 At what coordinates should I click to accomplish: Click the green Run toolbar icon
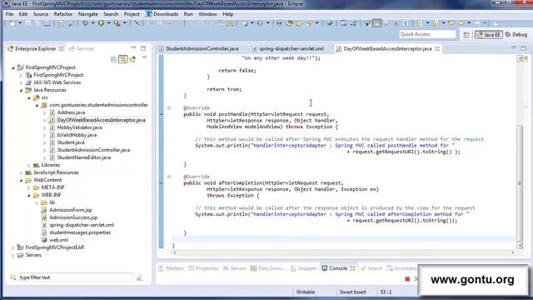click(101, 23)
